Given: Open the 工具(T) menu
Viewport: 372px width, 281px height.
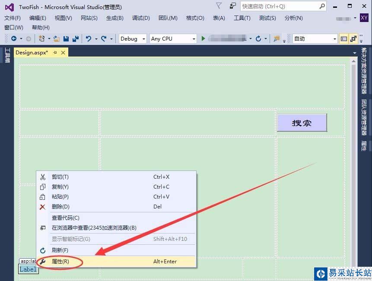Looking at the screenshot, I should click(242, 18).
